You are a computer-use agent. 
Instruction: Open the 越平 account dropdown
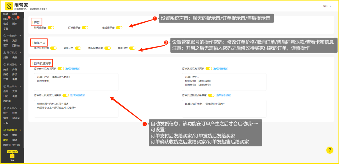(x=327, y=6)
